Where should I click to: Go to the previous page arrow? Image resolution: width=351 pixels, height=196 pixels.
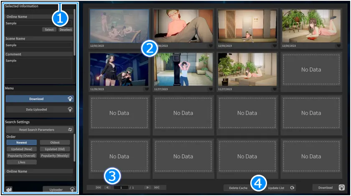107,188
